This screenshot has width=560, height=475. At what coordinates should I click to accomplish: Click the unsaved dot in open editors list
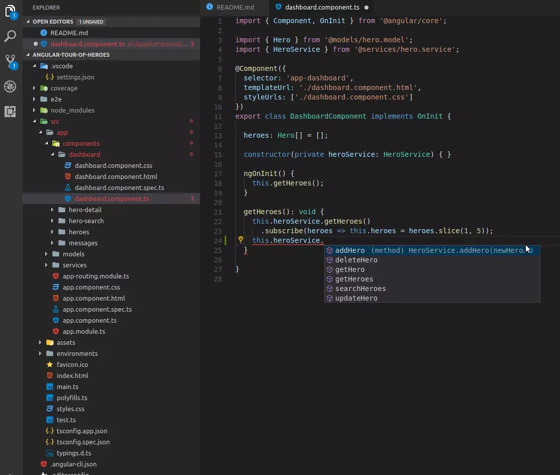click(x=35, y=44)
